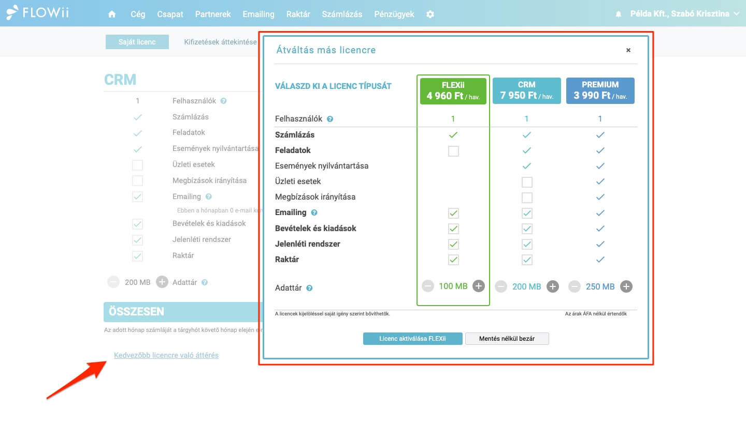Click the CRM heading on background page
Viewport: 746px width, 424px height.
click(120, 80)
